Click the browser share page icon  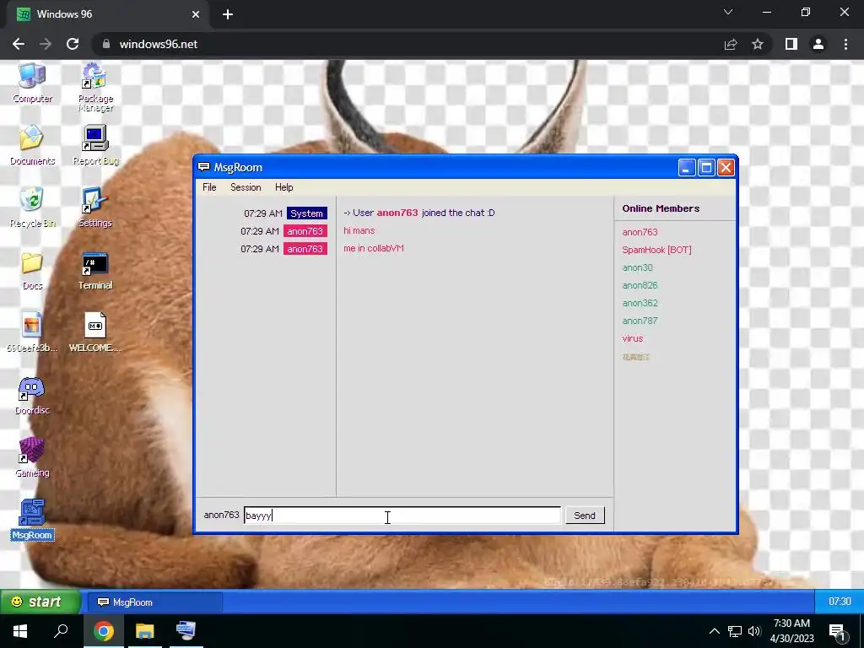click(x=731, y=44)
